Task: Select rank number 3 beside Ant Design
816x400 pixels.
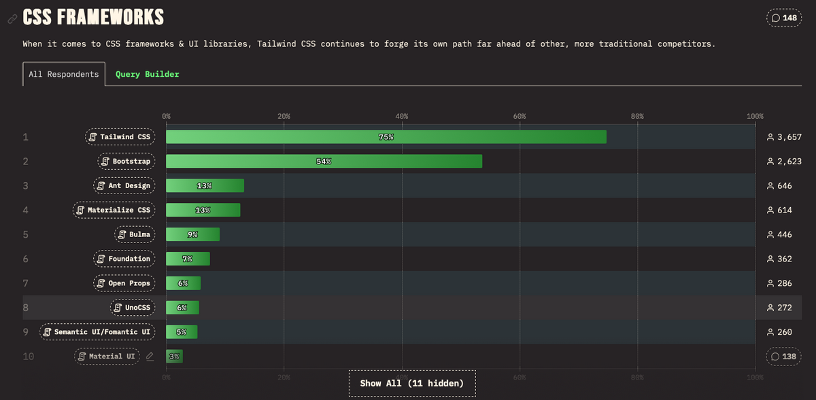Action: point(26,186)
